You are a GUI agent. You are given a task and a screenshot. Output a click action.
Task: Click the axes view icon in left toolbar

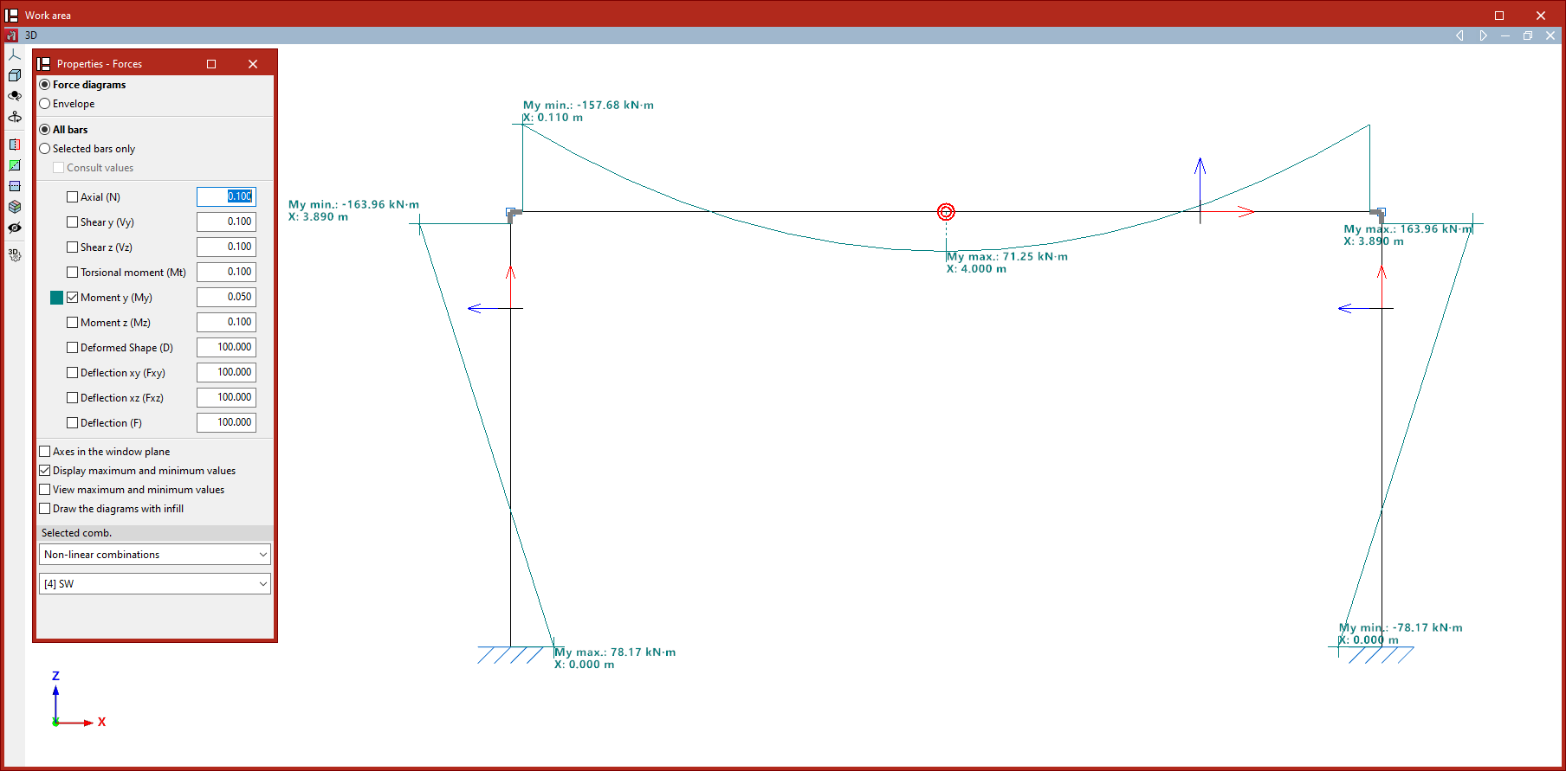click(15, 55)
